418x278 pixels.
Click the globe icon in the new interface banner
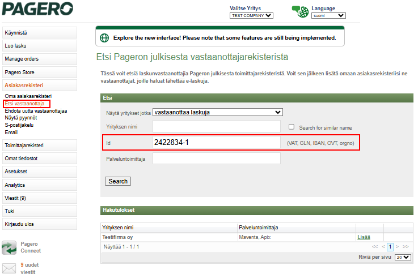pos(104,38)
